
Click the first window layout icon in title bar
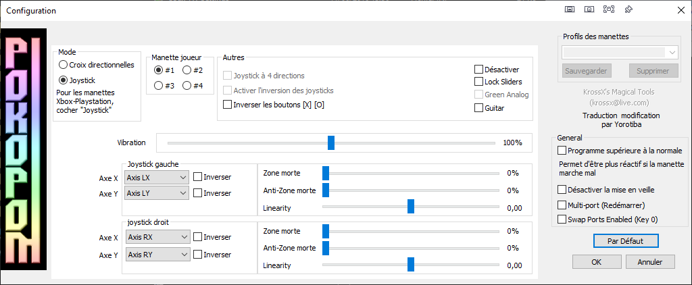click(x=570, y=9)
